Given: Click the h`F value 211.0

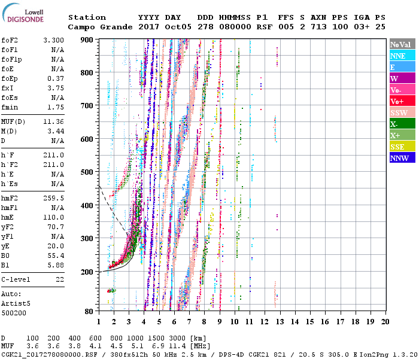Looking at the screenshot, I should point(53,156).
